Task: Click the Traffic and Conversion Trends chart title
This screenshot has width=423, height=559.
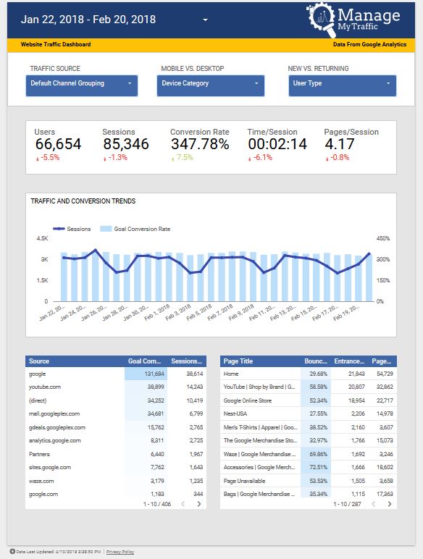Action: (83, 201)
